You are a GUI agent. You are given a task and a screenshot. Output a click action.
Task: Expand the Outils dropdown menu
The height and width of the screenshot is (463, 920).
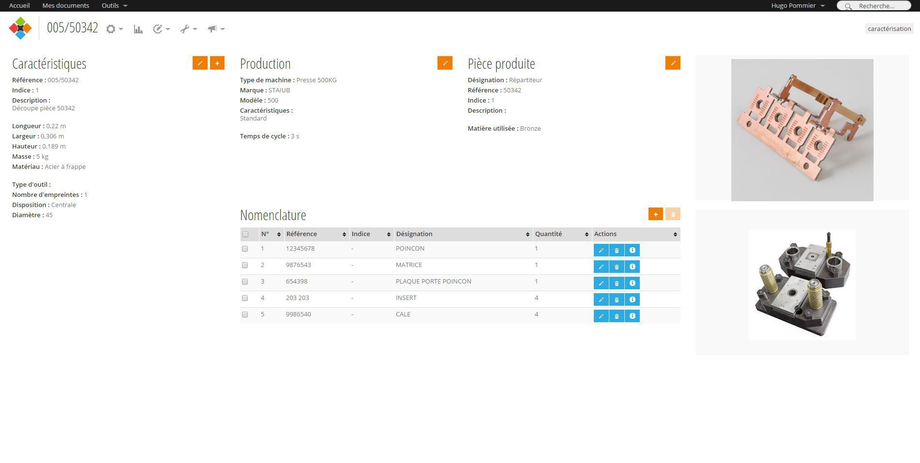(x=114, y=5)
